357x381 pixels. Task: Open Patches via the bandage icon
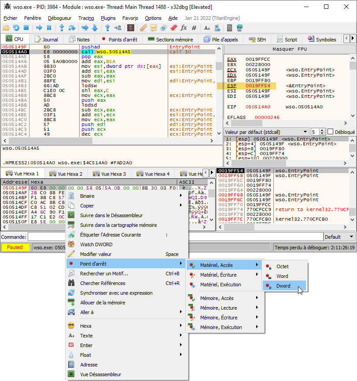pyautogui.click(x=143, y=28)
